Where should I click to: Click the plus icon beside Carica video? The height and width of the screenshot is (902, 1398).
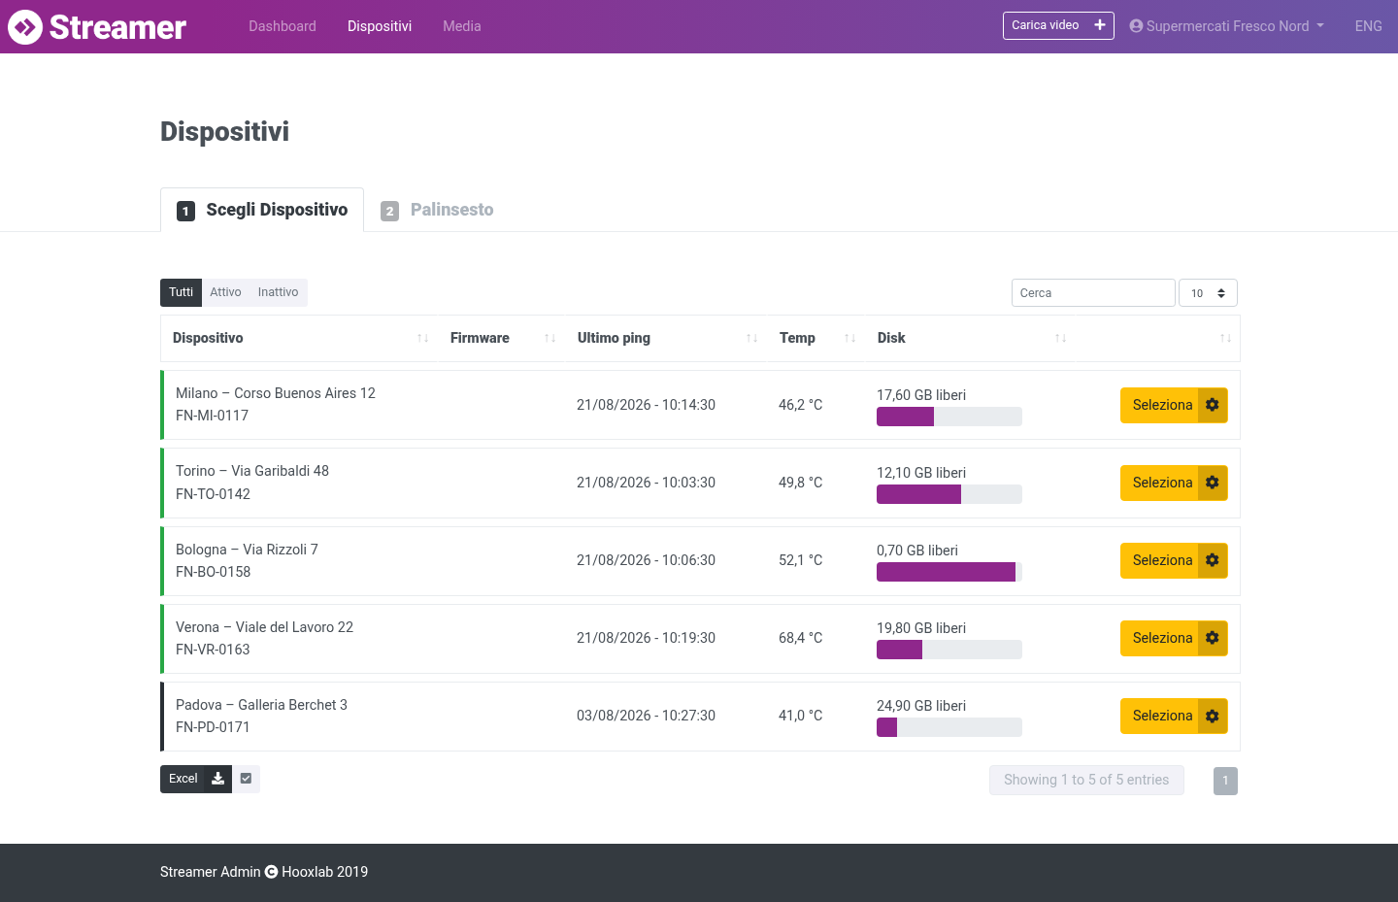(x=1100, y=25)
